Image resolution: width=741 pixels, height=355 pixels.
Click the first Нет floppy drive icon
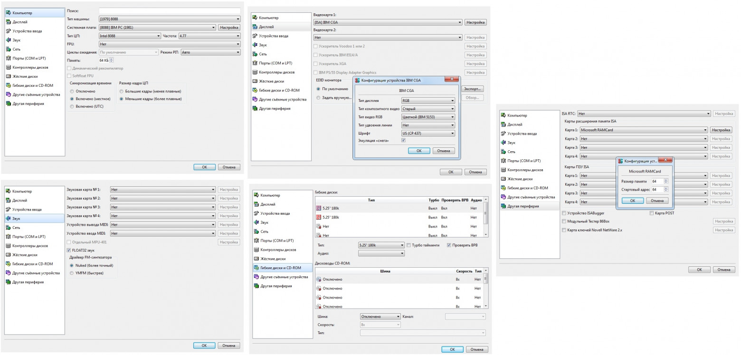pyautogui.click(x=319, y=227)
